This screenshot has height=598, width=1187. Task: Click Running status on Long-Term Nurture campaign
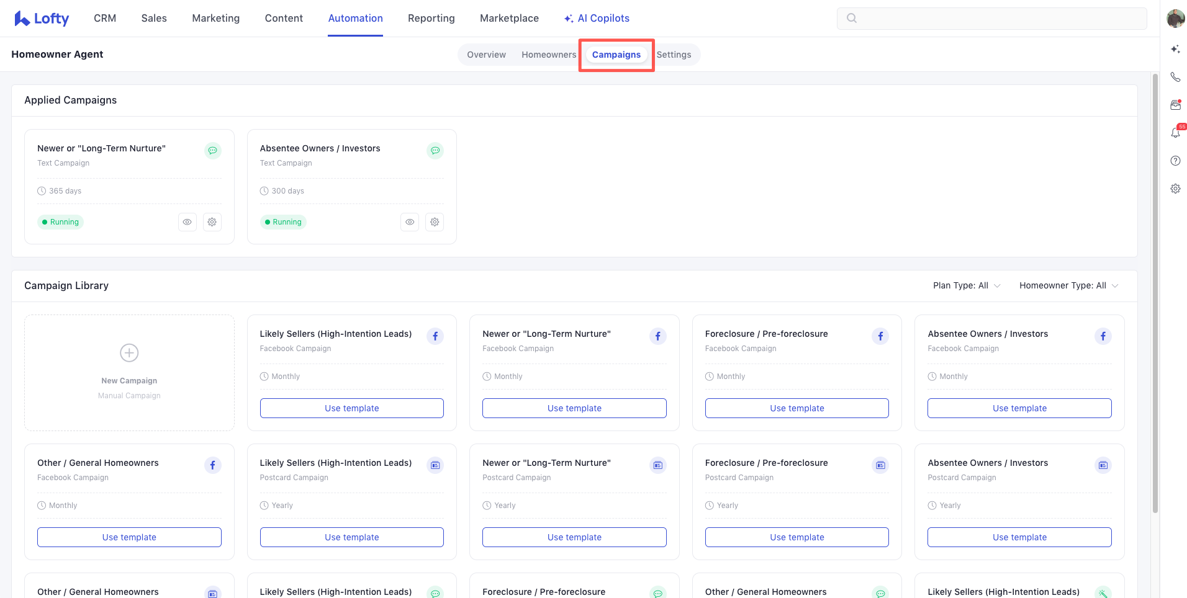point(61,222)
